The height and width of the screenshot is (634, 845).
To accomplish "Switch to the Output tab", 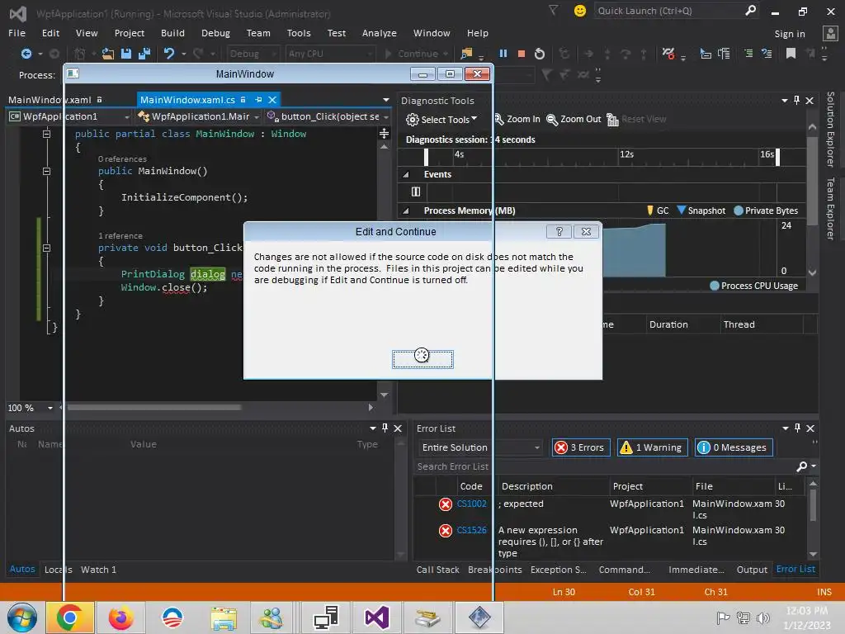I will pos(752,570).
